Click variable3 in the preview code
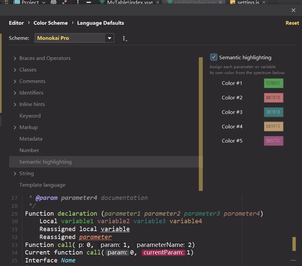Image resolution: width=302 pixels, height=266 pixels. (x=150, y=221)
